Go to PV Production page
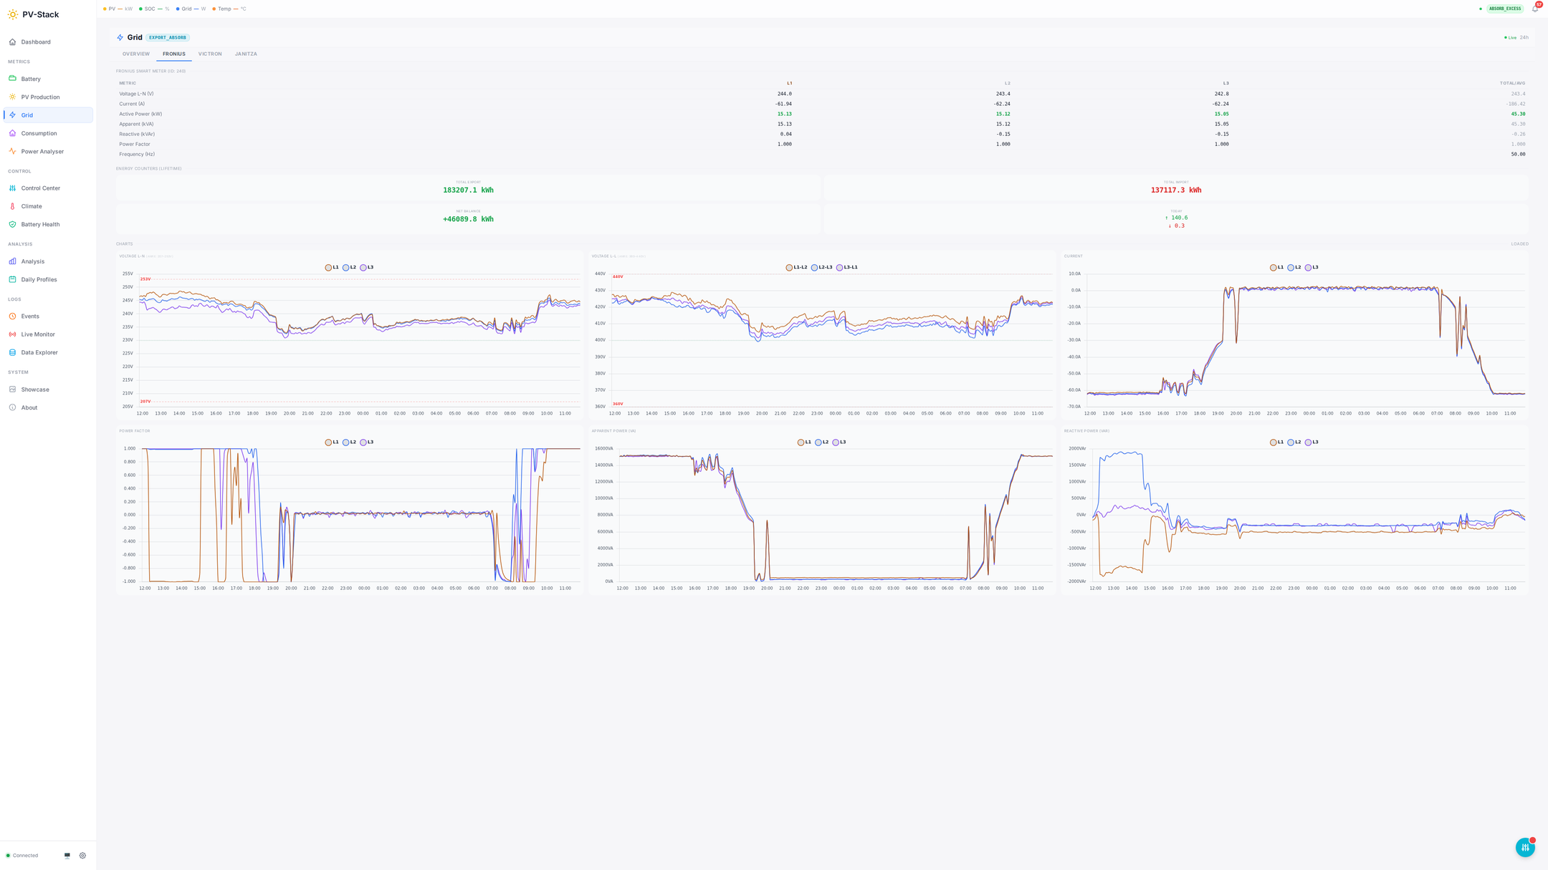The image size is (1548, 870). (x=40, y=97)
